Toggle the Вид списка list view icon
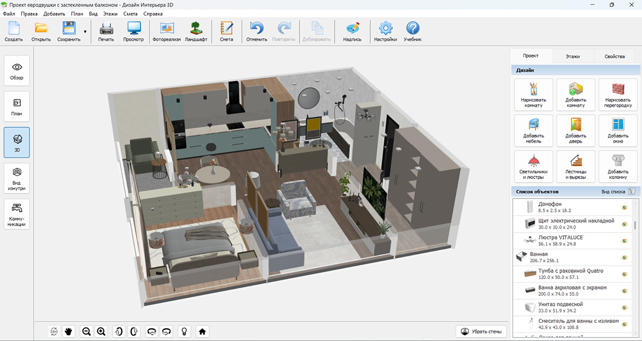Image resolution: width=642 pixels, height=341 pixels. pos(631,191)
